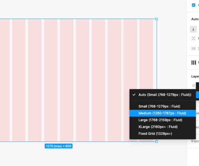Select vertical auto layout direction arrow
The width and height of the screenshot is (199, 166).
(193, 29)
